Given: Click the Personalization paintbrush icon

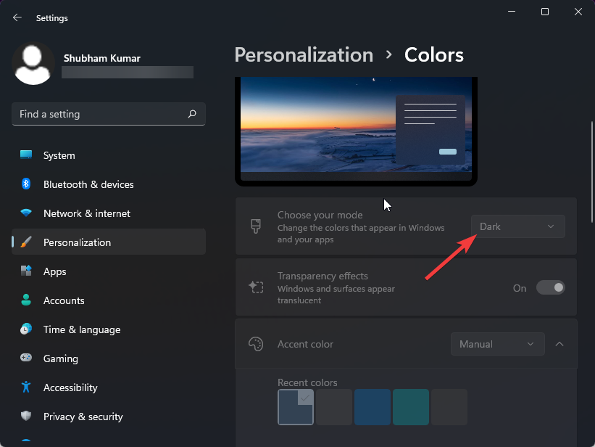Looking at the screenshot, I should (x=26, y=242).
